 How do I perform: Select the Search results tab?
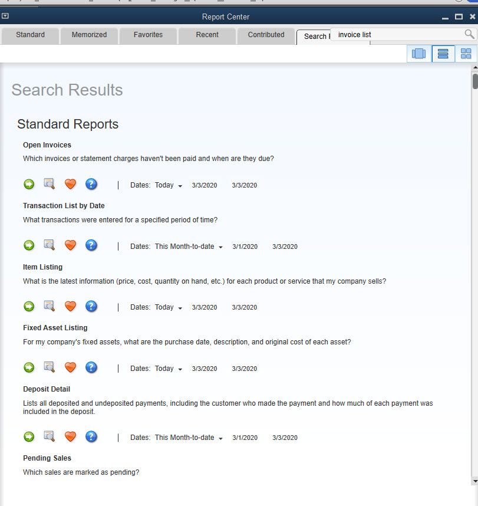click(x=315, y=37)
